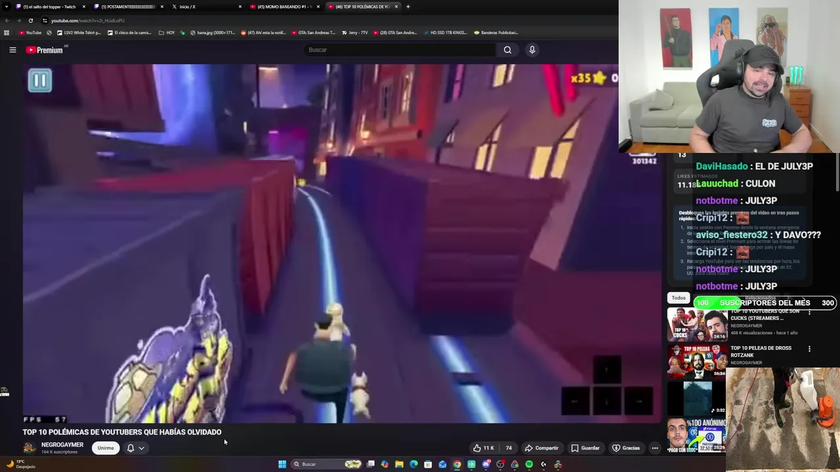Save video using Guardar button
The width and height of the screenshot is (840, 472).
coord(585,448)
